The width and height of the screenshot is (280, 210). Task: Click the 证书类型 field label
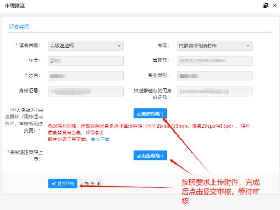[x=29, y=45]
